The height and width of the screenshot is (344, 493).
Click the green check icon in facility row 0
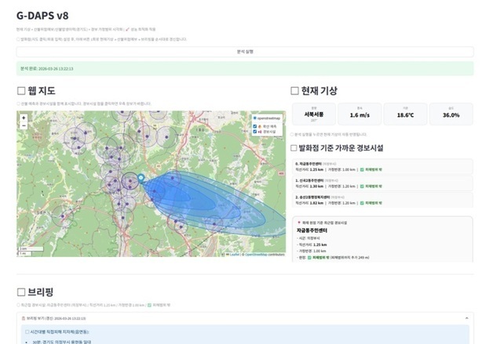[x=362, y=169]
